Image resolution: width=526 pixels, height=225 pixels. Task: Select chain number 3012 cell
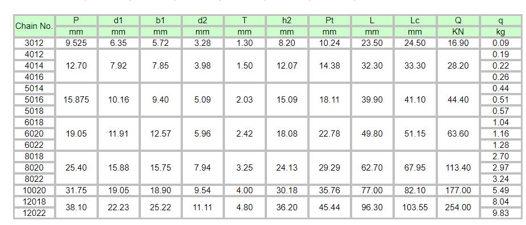[x=34, y=43]
